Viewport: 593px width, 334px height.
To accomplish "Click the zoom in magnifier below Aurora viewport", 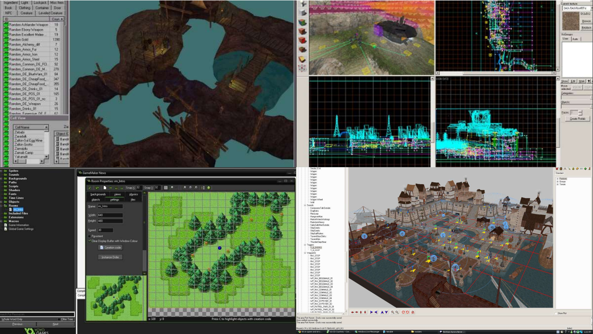I will (393, 312).
